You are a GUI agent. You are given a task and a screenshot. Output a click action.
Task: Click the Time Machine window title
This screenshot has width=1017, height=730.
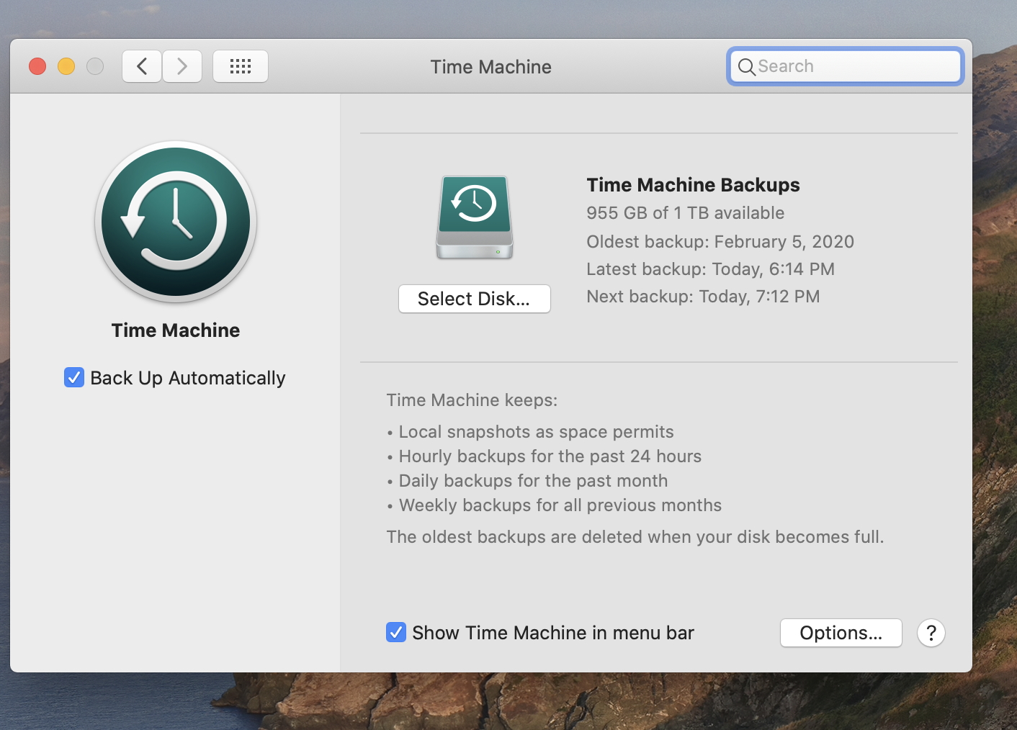[x=491, y=67]
